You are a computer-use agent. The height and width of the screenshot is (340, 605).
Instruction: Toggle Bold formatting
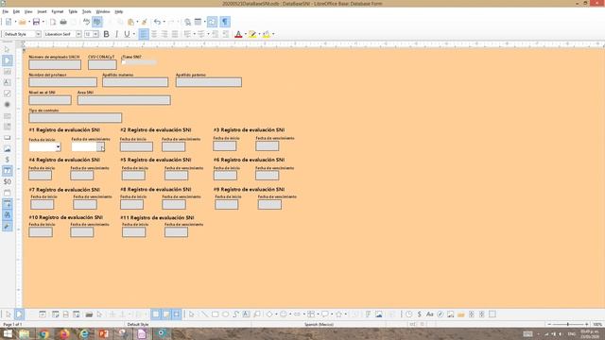(x=106, y=34)
